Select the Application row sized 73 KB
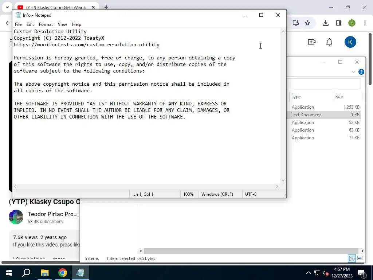Viewport: 373px width, 280px height. 324,137
